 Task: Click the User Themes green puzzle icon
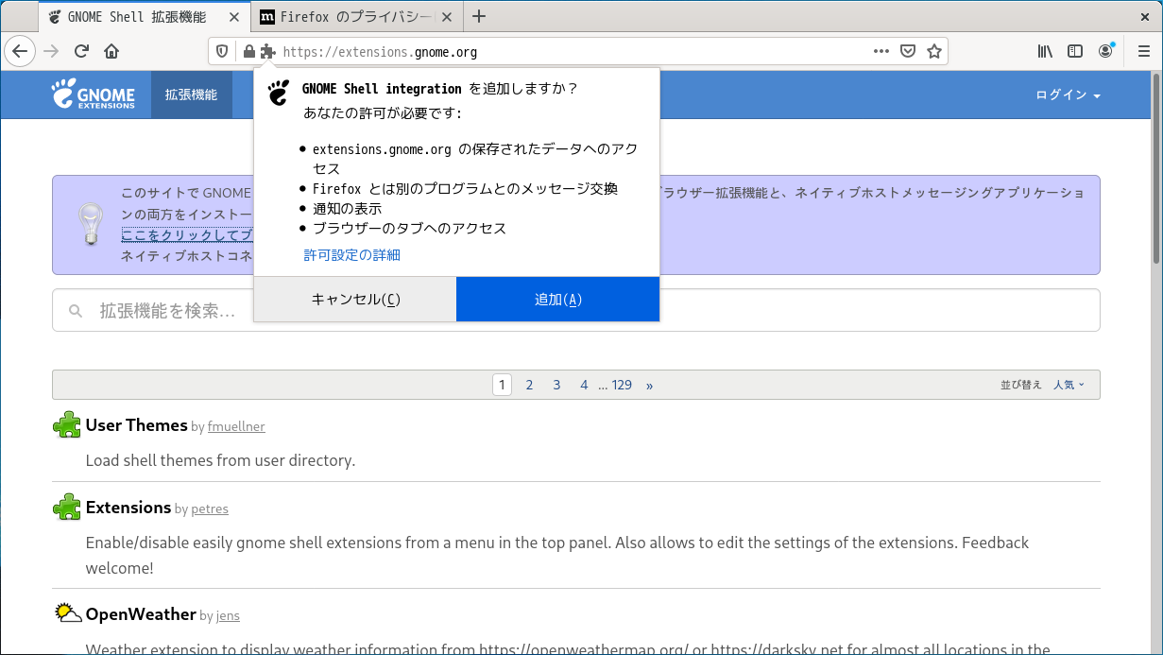click(67, 425)
